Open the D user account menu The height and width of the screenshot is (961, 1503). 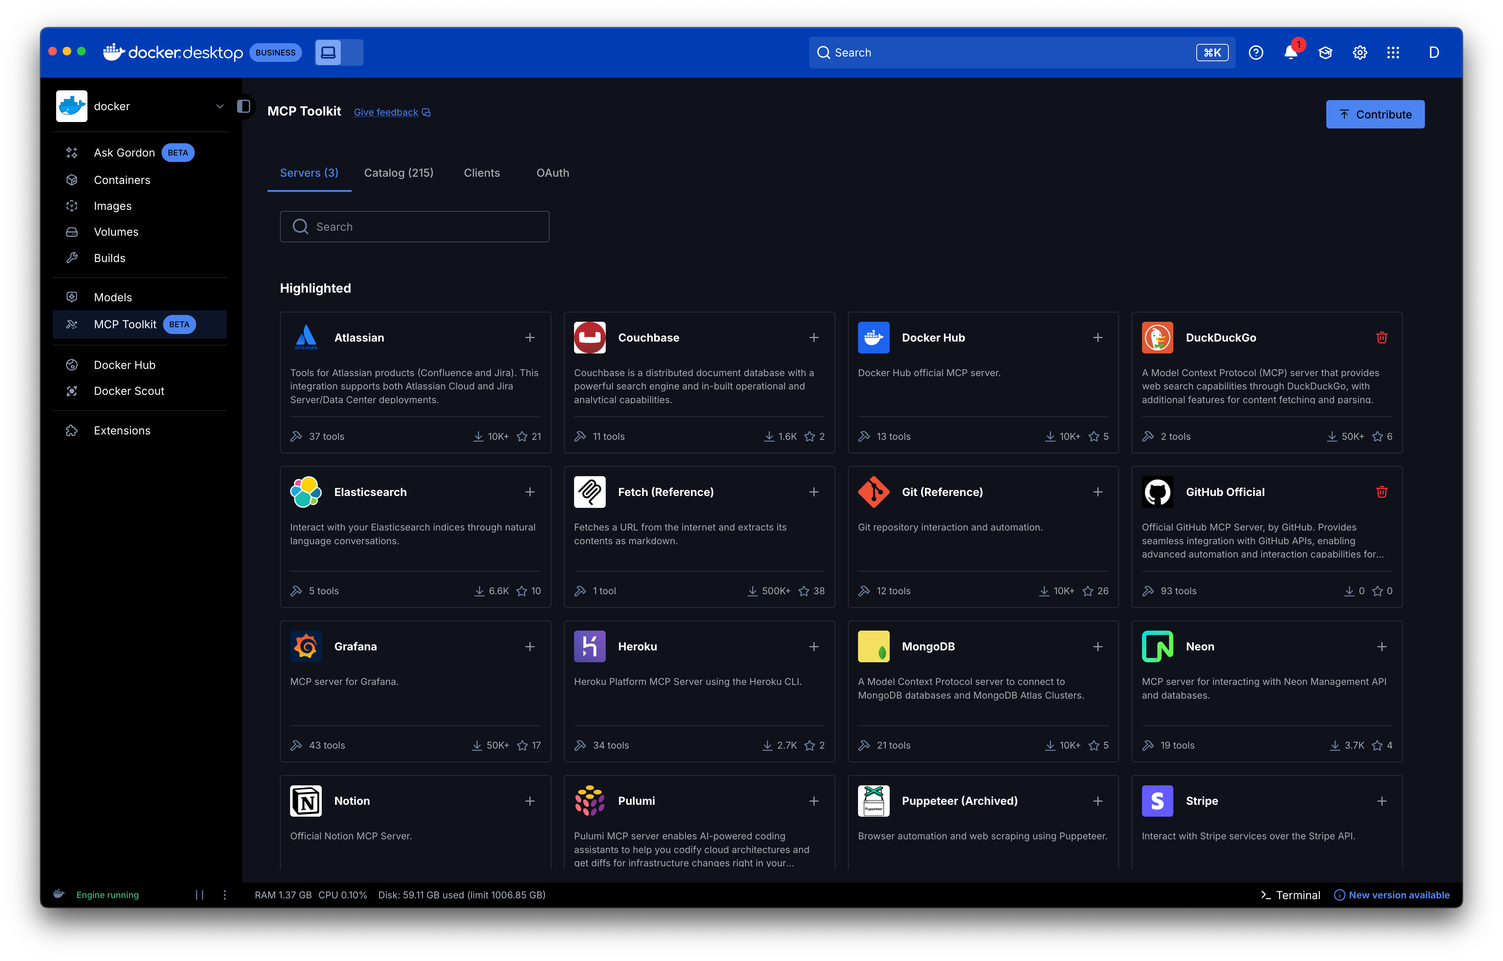[1434, 53]
